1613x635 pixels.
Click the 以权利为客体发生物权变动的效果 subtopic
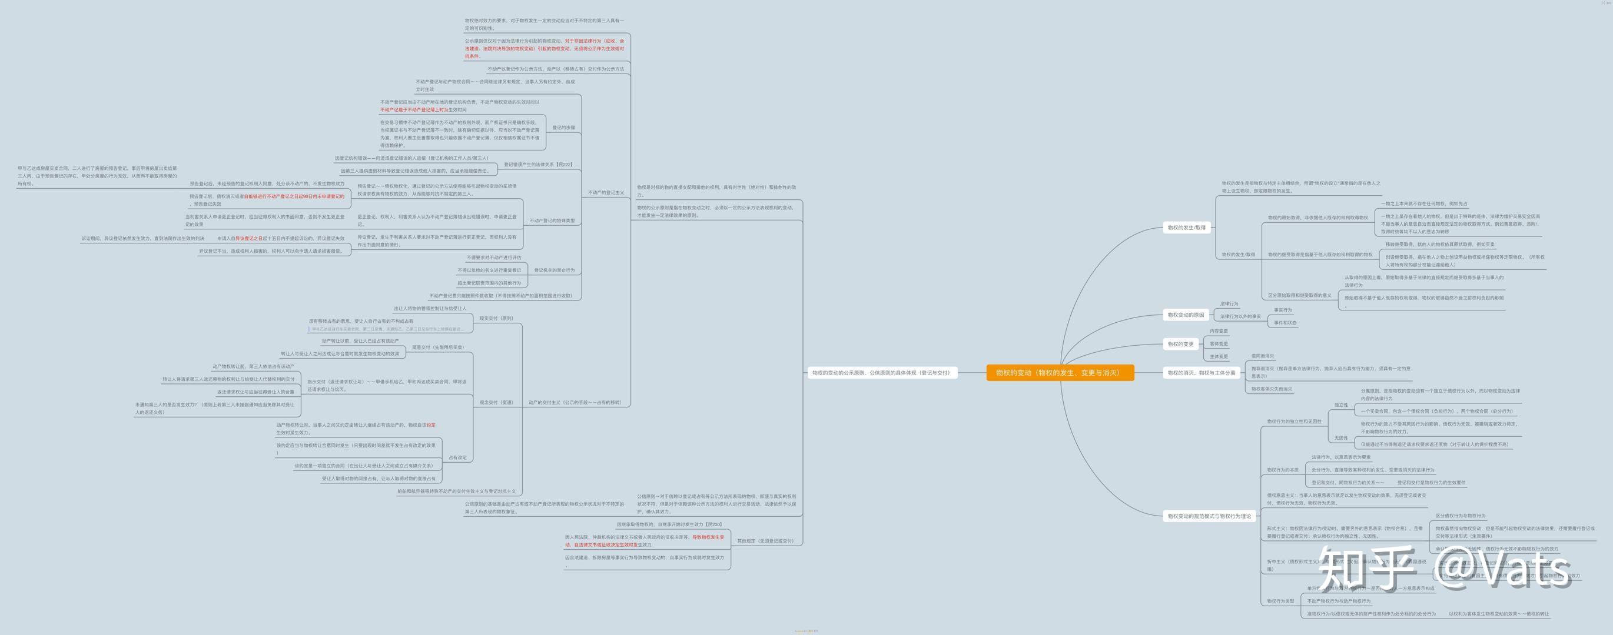pos(1498,614)
